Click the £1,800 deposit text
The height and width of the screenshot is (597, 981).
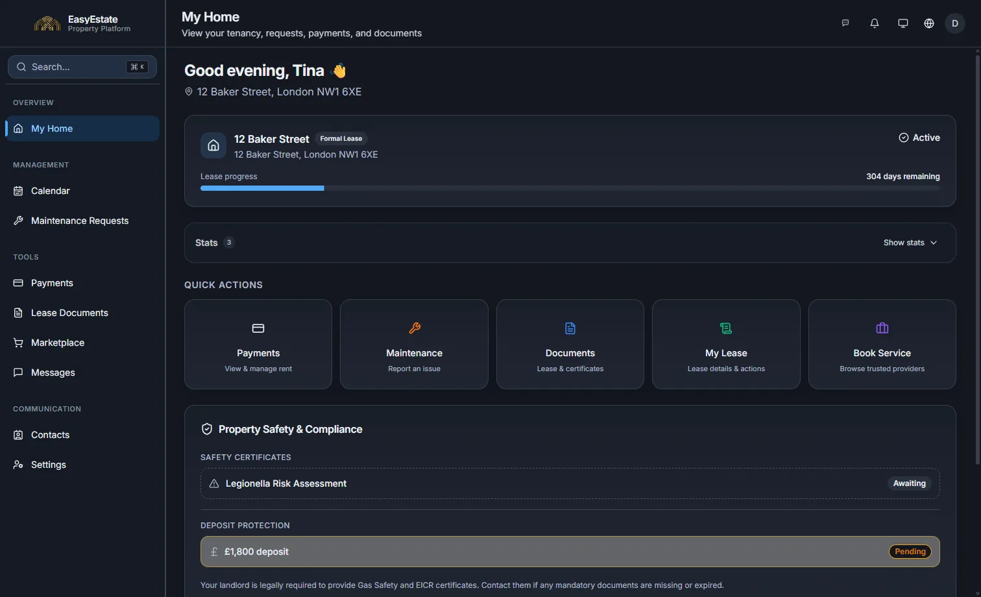click(257, 552)
